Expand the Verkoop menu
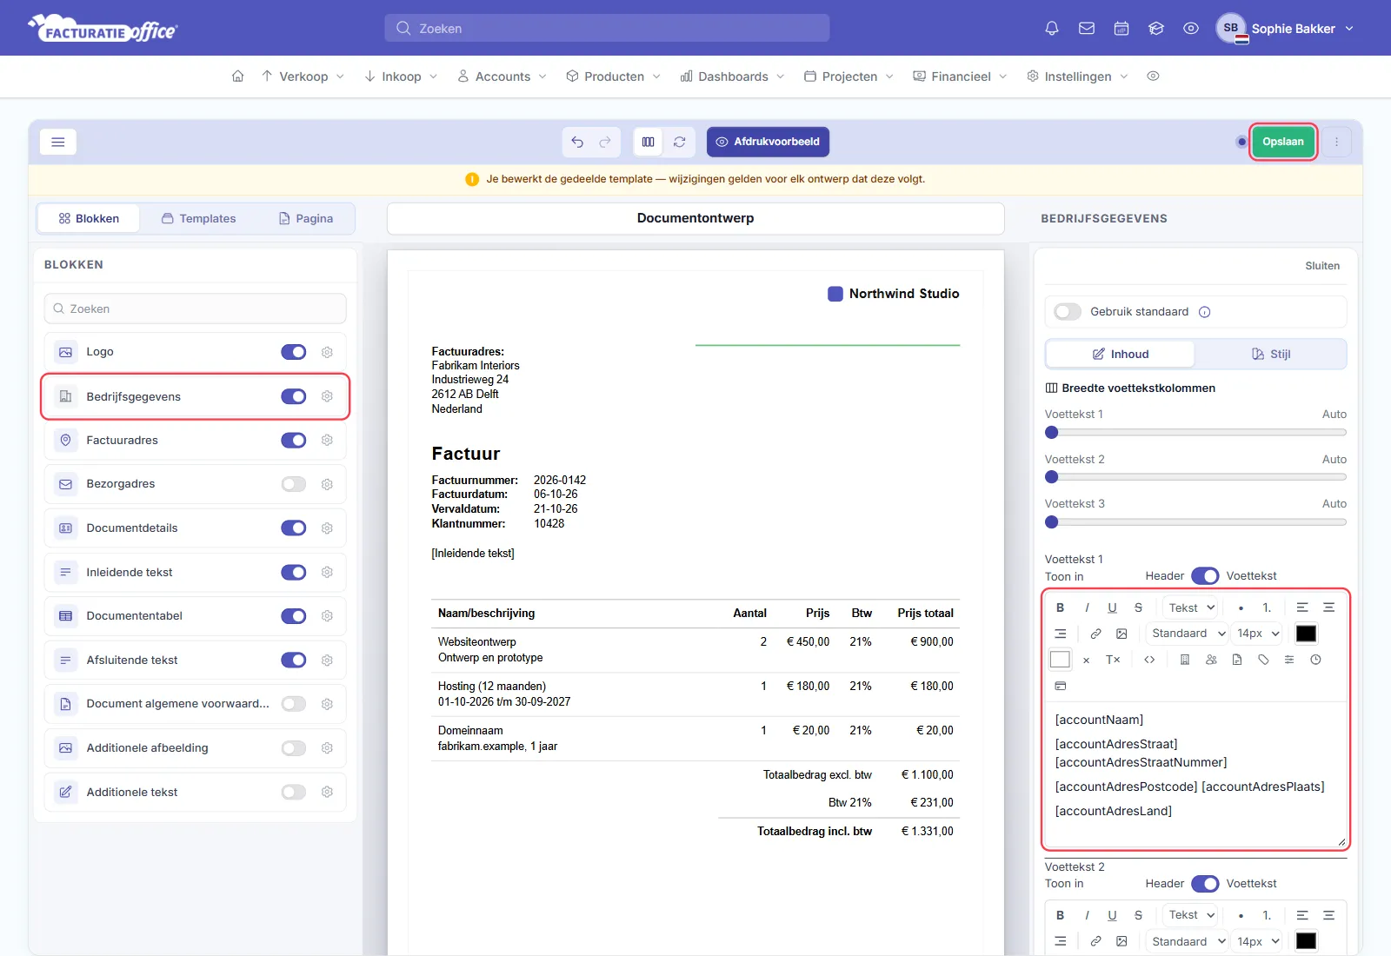 303,76
